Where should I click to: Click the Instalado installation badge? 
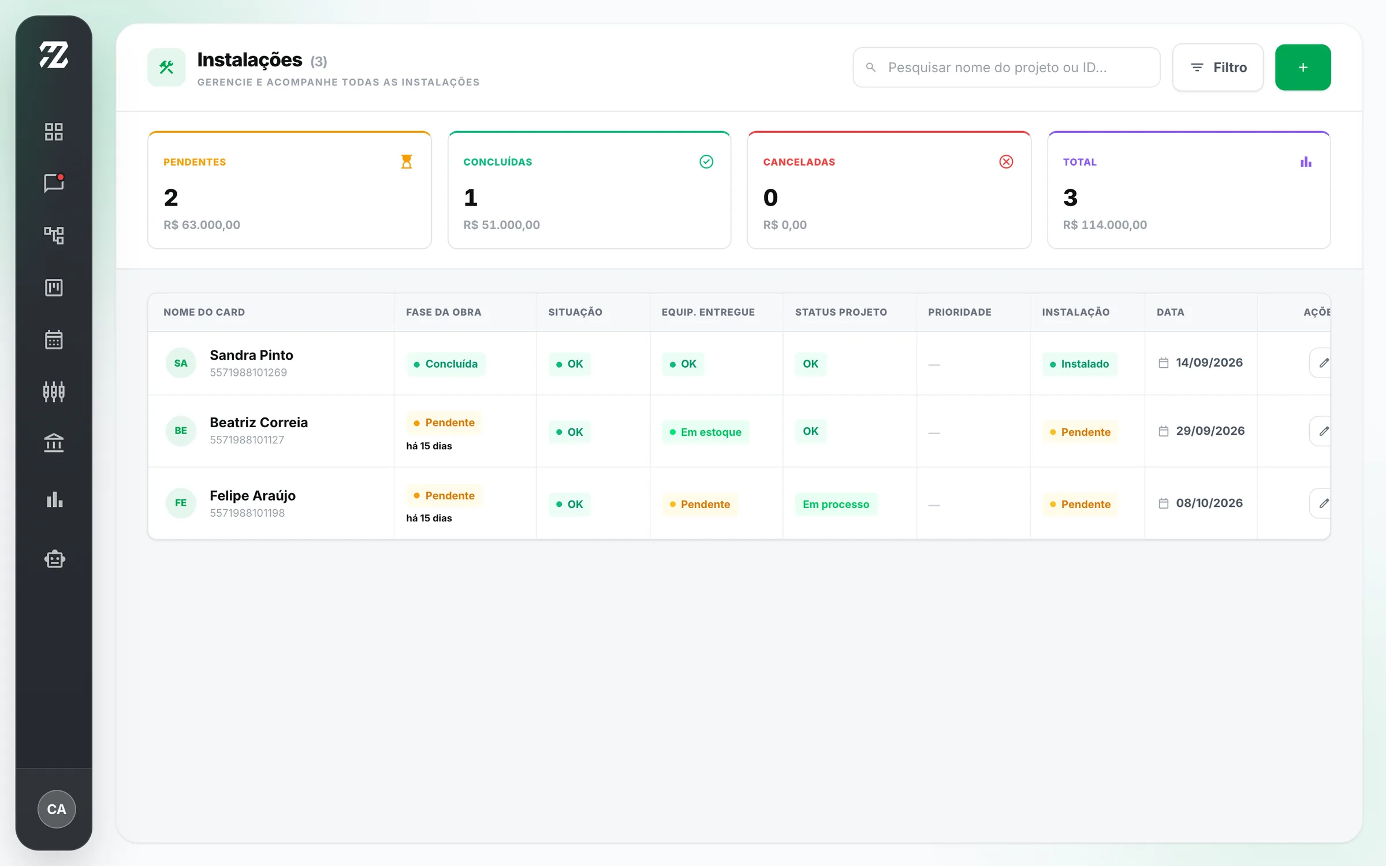(x=1079, y=364)
